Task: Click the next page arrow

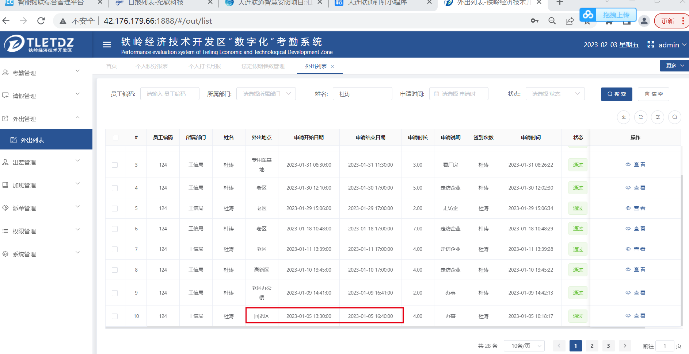Action: tap(625, 346)
